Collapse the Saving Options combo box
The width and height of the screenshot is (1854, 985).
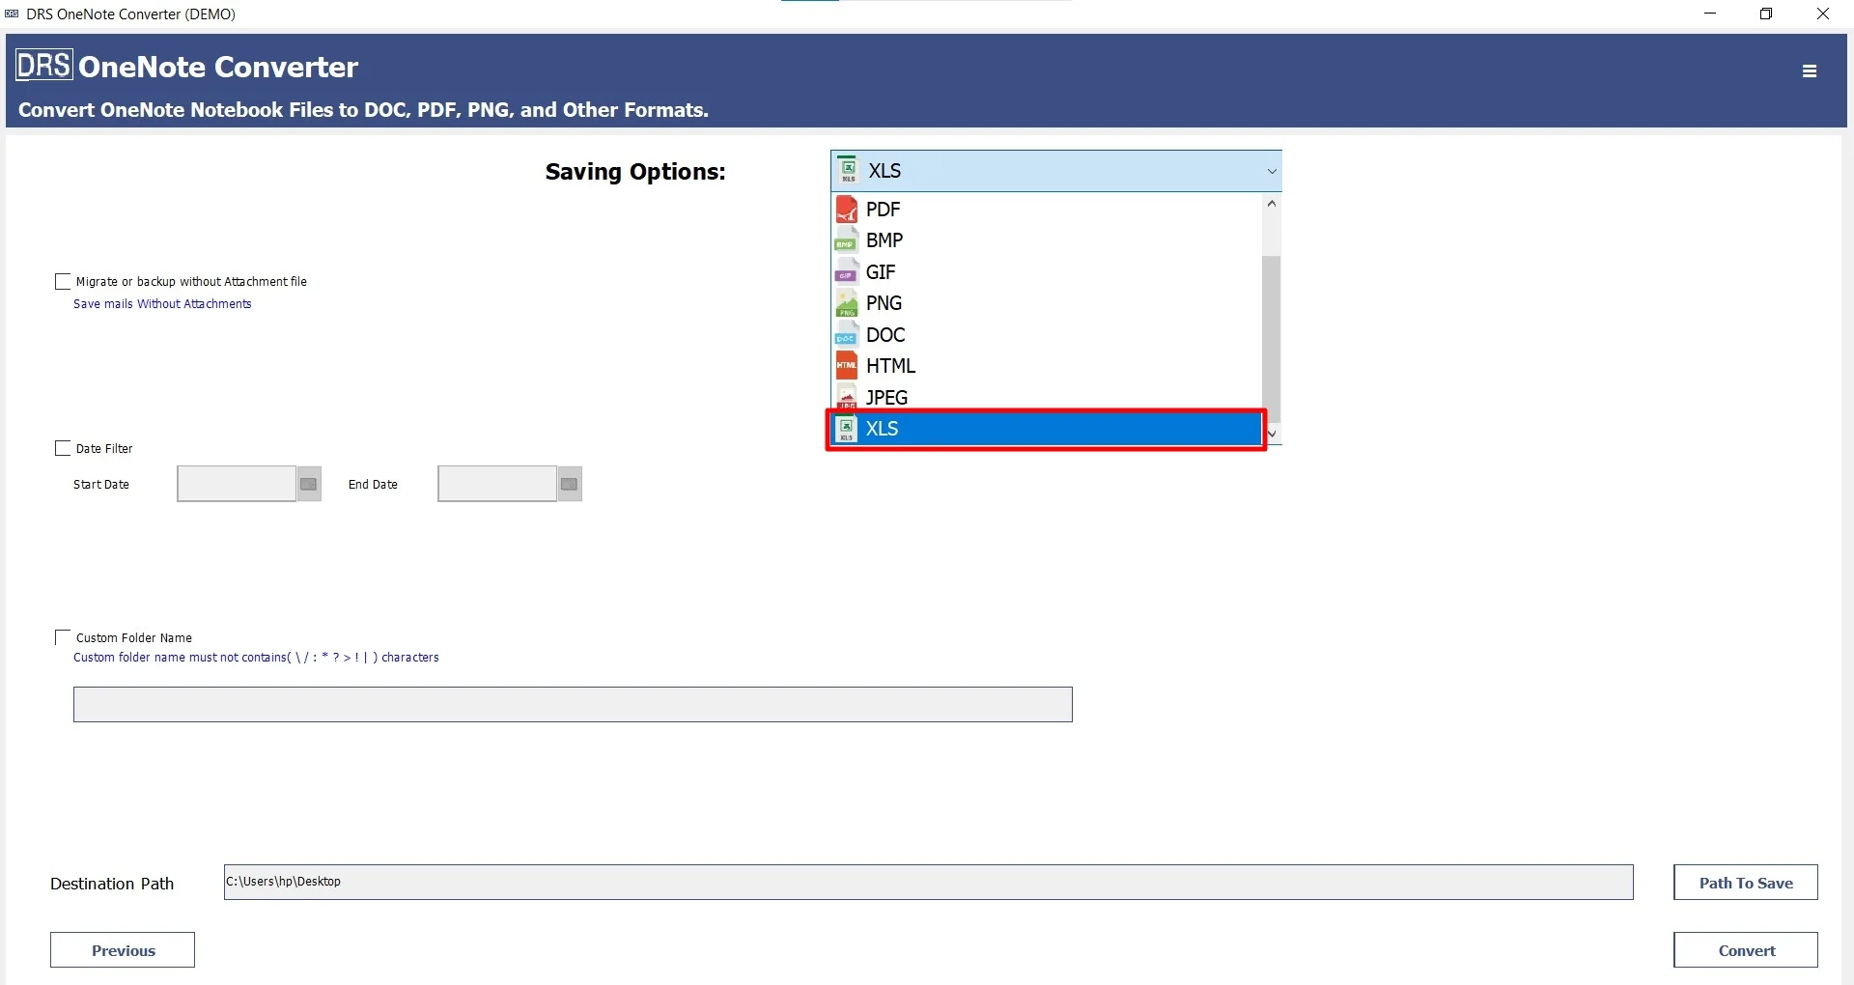click(x=1055, y=171)
